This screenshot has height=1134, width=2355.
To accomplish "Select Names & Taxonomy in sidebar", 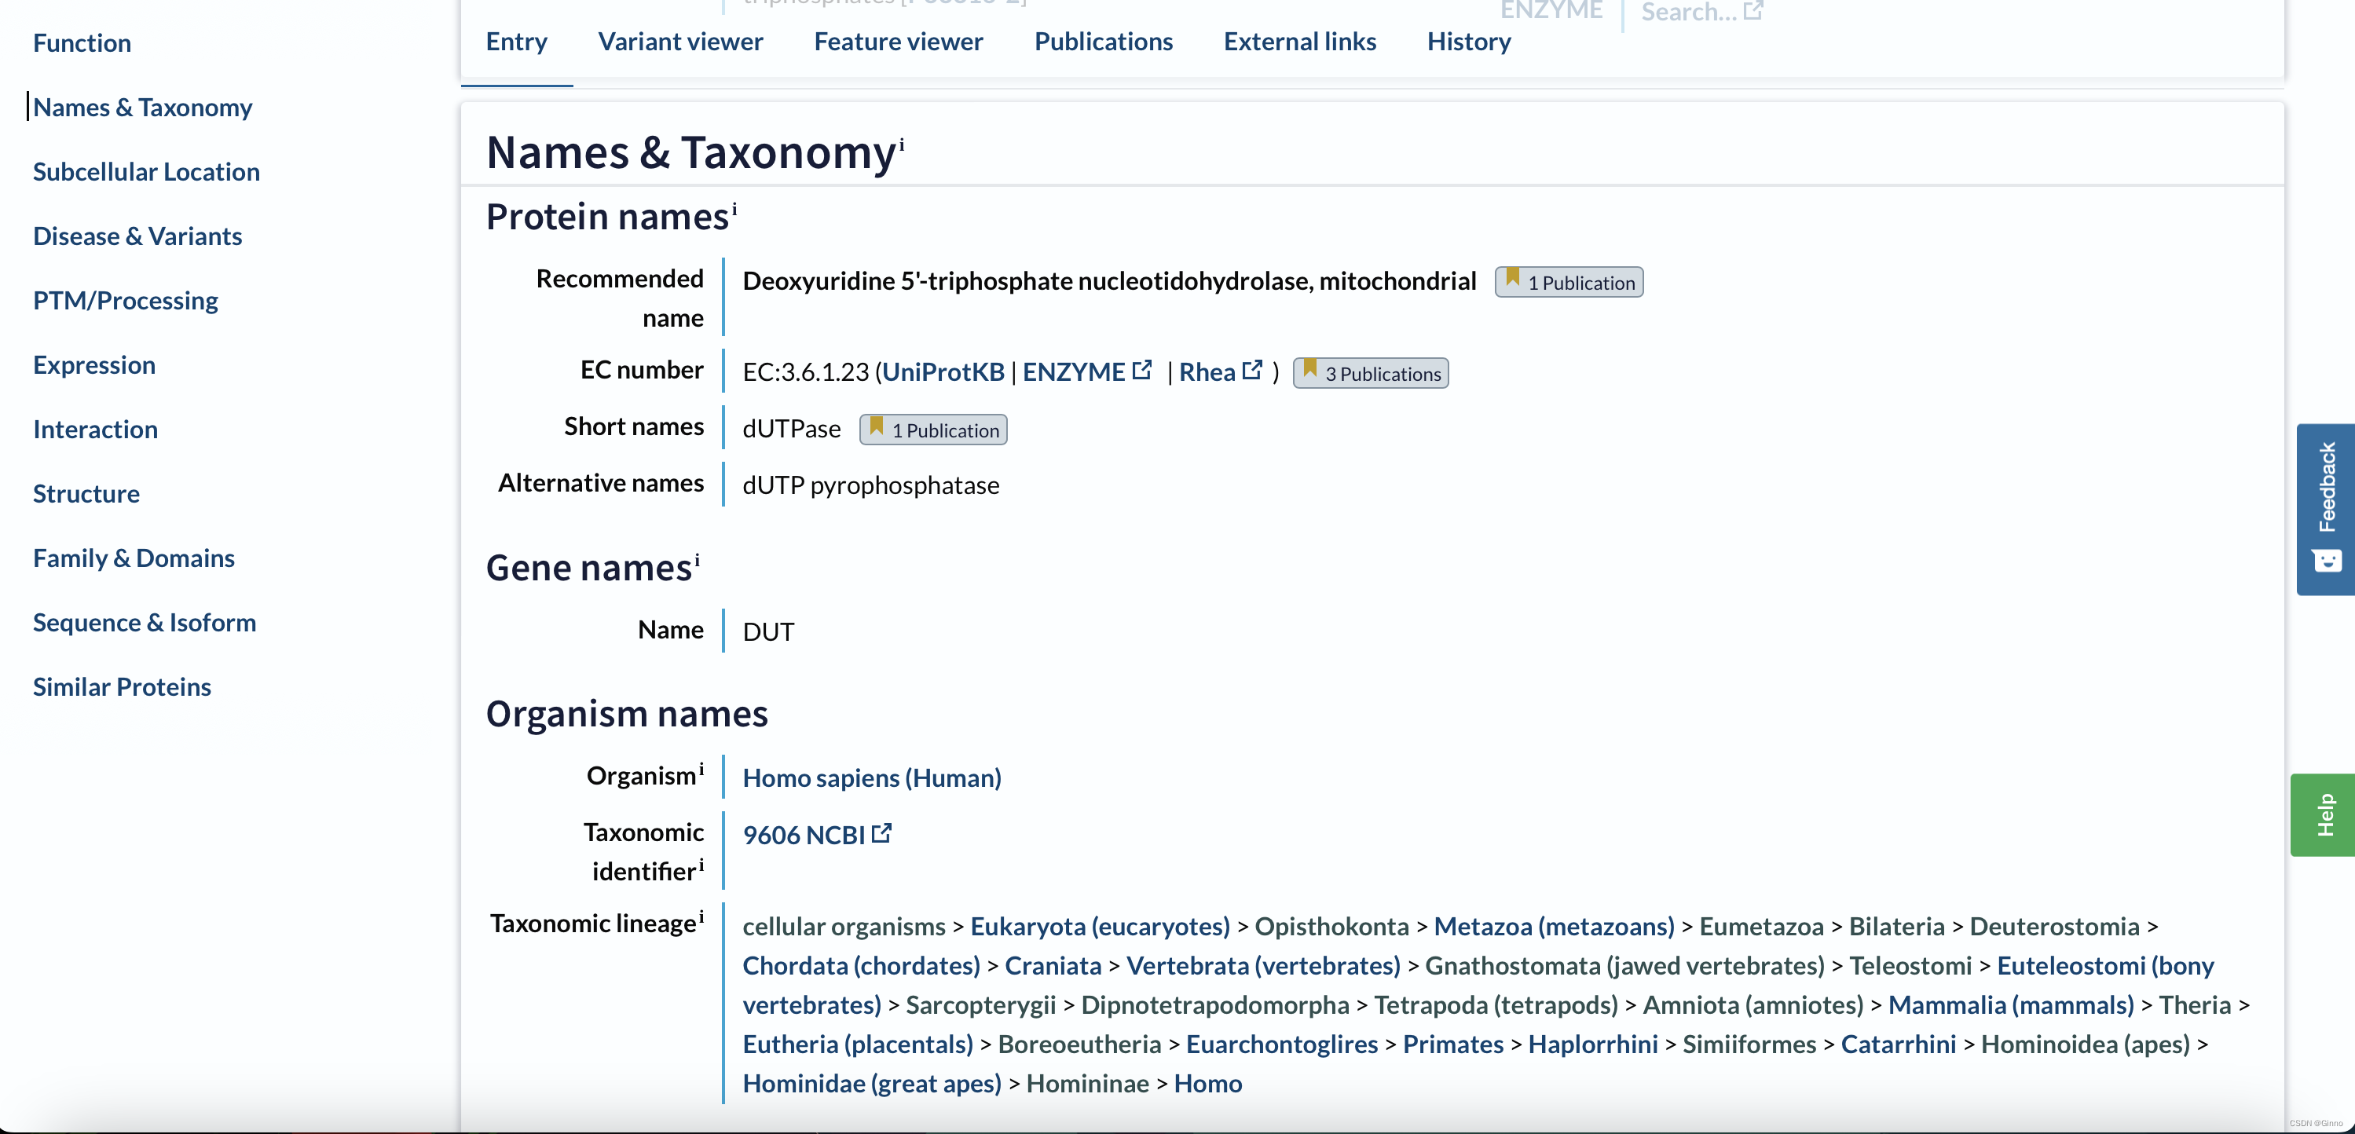I will pos(143,108).
